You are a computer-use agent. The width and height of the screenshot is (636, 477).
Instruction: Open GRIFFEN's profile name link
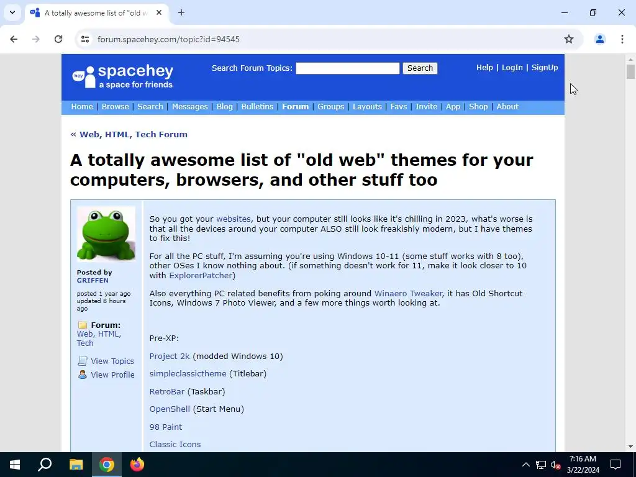[x=93, y=280]
